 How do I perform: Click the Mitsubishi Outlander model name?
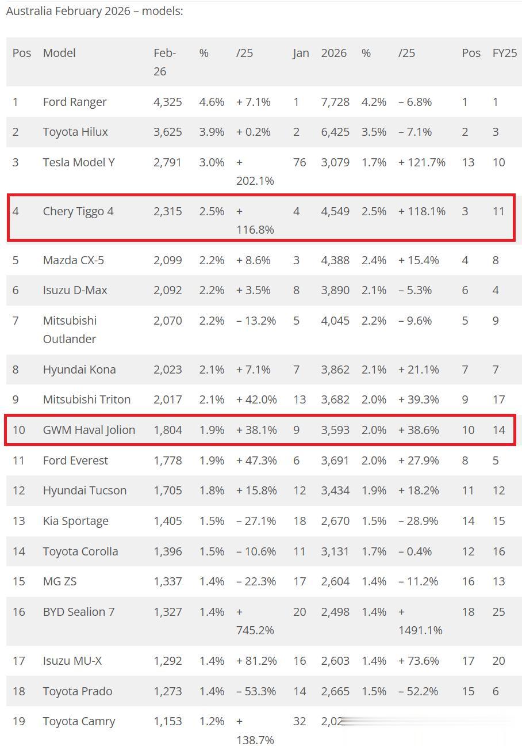(70, 329)
